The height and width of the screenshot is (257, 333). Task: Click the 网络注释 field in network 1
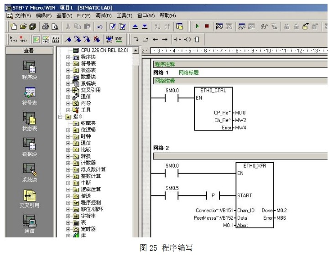pyautogui.click(x=240, y=81)
